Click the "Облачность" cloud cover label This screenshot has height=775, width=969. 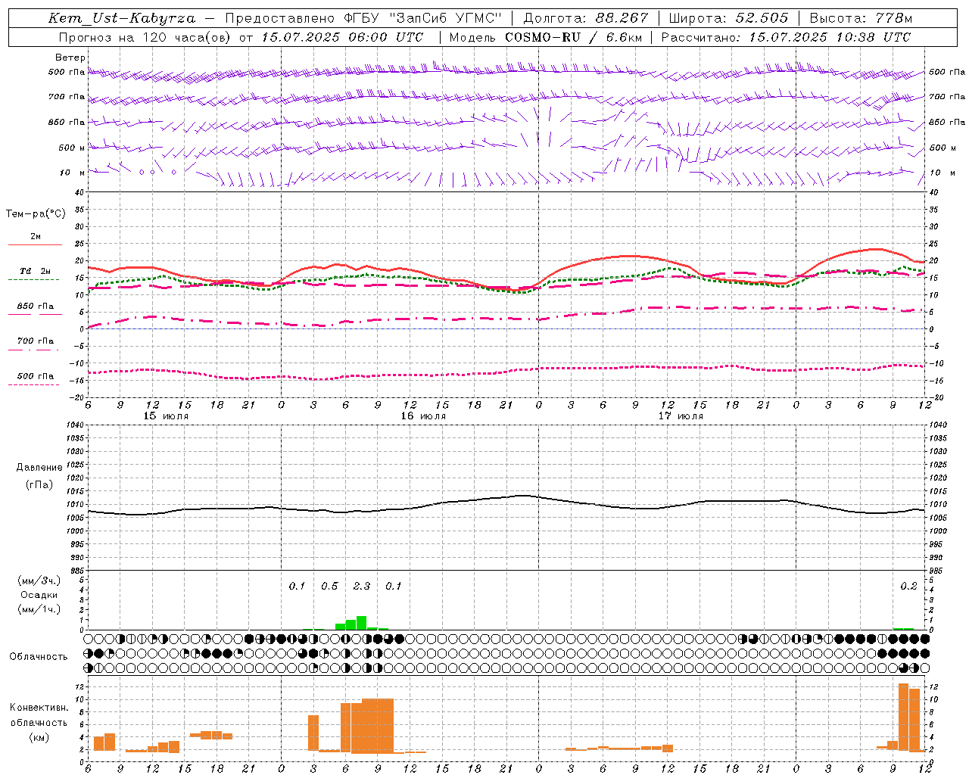[x=39, y=656]
